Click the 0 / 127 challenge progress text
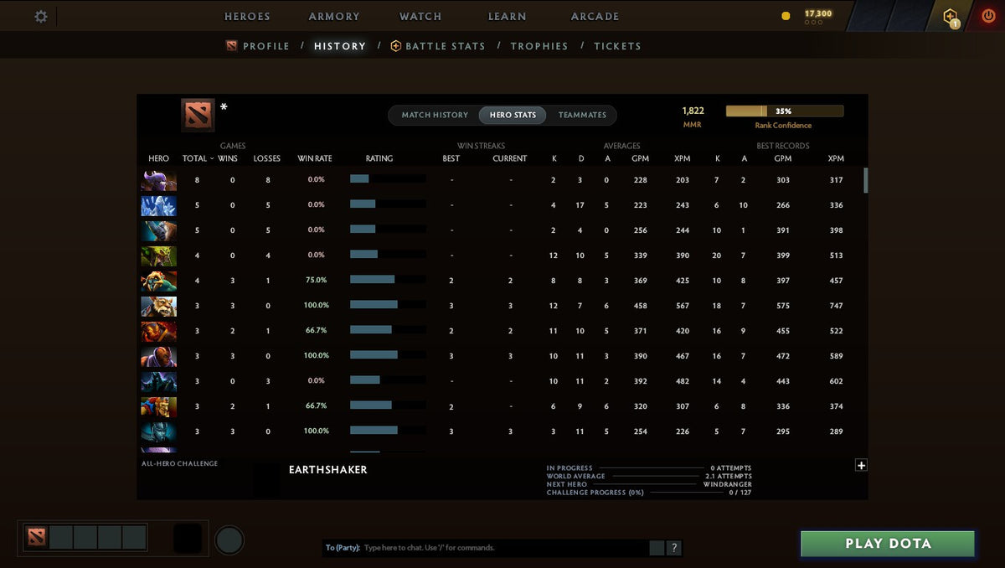The height and width of the screenshot is (568, 1005). tap(740, 493)
